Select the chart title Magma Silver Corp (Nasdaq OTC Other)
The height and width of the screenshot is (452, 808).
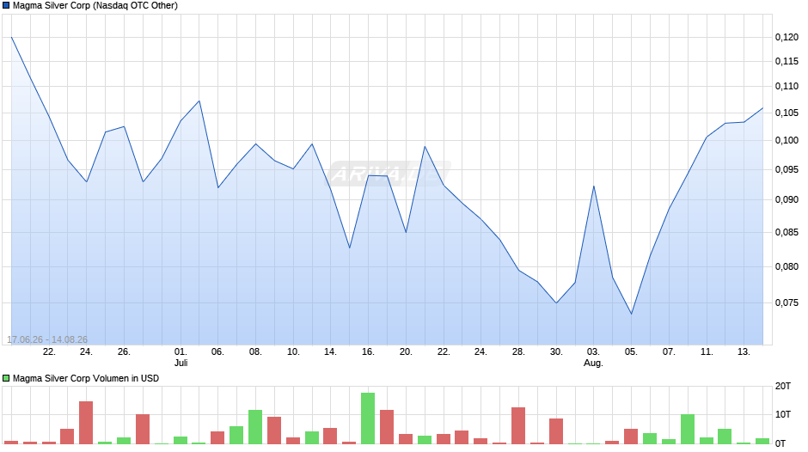pyautogui.click(x=95, y=6)
